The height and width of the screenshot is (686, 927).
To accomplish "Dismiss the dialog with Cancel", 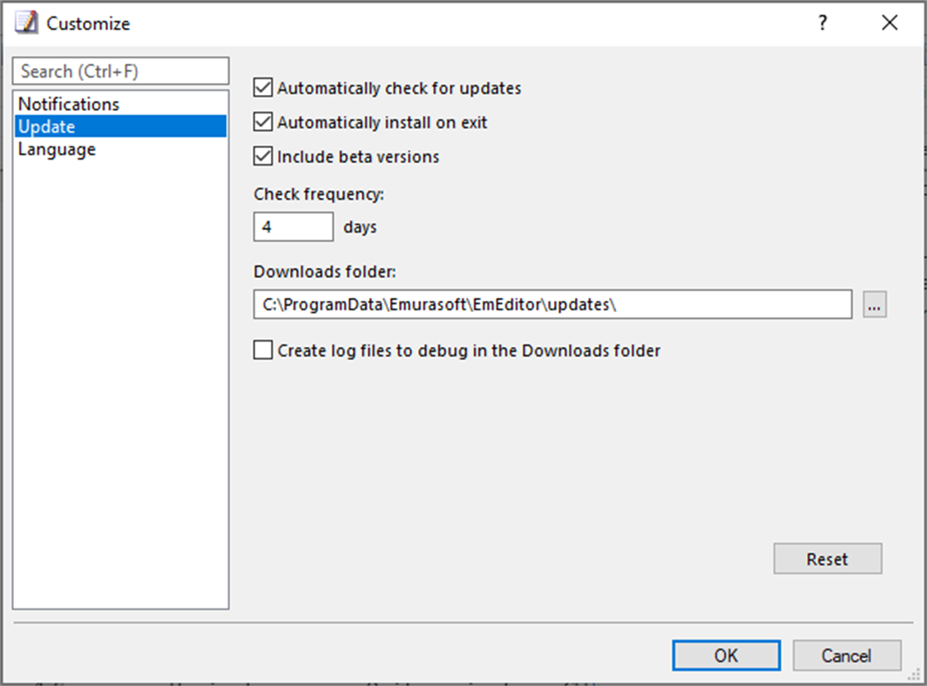I will [846, 655].
